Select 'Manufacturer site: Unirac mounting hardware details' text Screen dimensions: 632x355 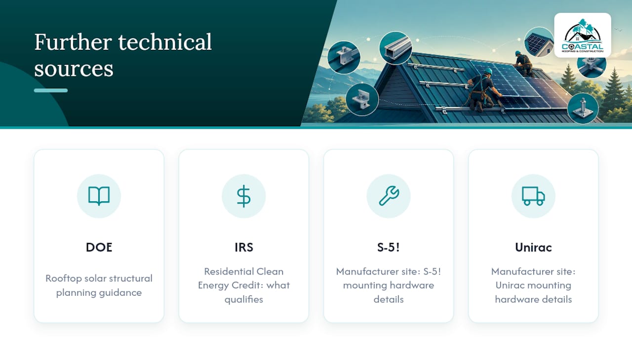click(x=533, y=285)
